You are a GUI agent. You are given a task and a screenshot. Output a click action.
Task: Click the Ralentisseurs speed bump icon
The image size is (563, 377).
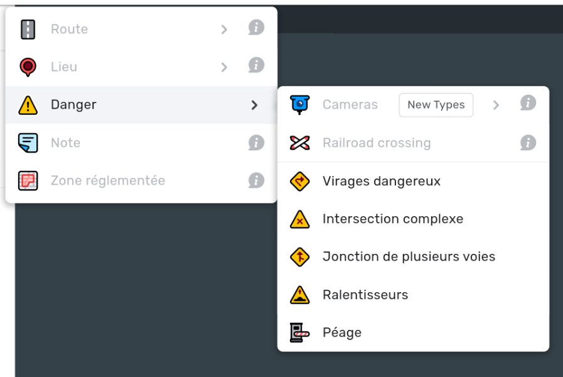(x=300, y=295)
